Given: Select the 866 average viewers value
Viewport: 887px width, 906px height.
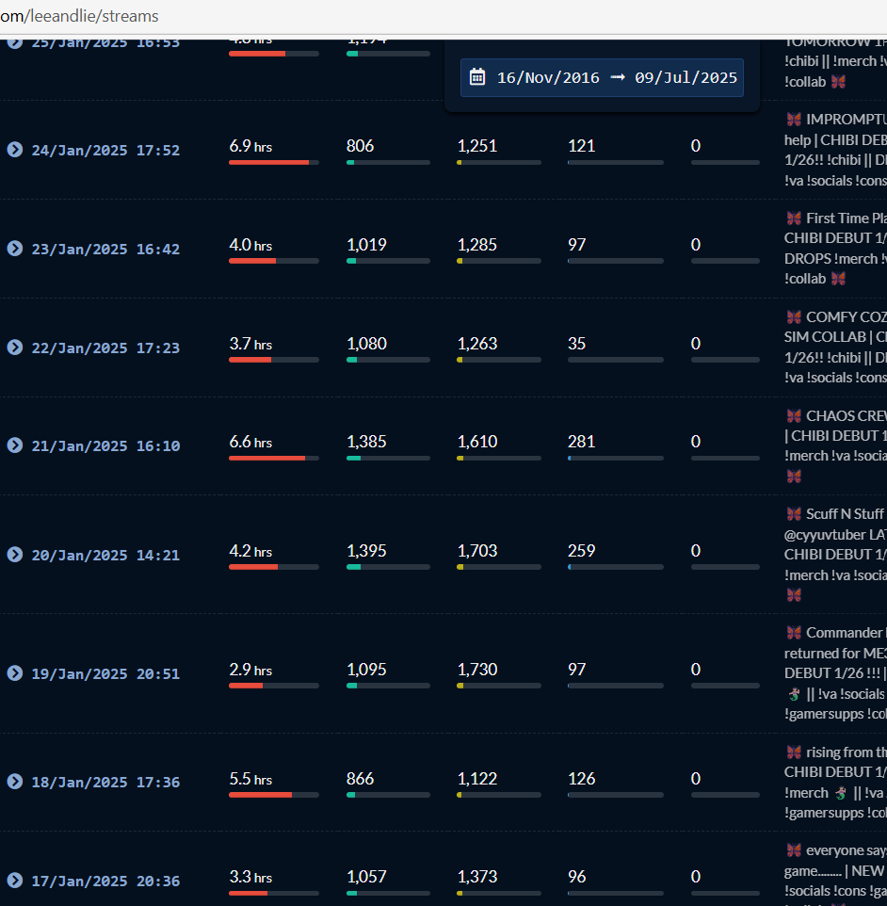Looking at the screenshot, I should point(360,778).
